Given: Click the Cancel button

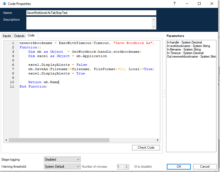Looking at the screenshot, I should pyautogui.click(x=205, y=167).
